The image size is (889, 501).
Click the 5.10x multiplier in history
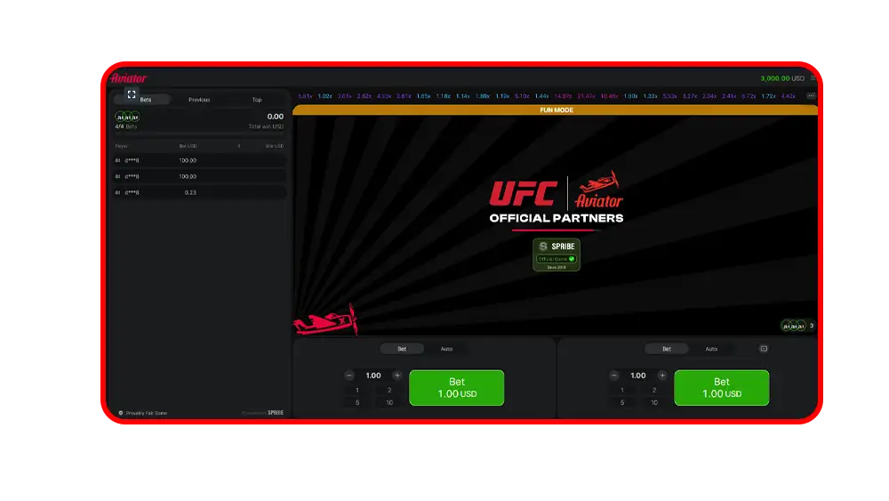tap(522, 96)
